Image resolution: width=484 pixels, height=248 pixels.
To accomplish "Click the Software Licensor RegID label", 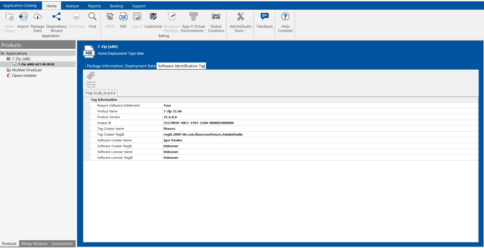I will pyautogui.click(x=115, y=158).
